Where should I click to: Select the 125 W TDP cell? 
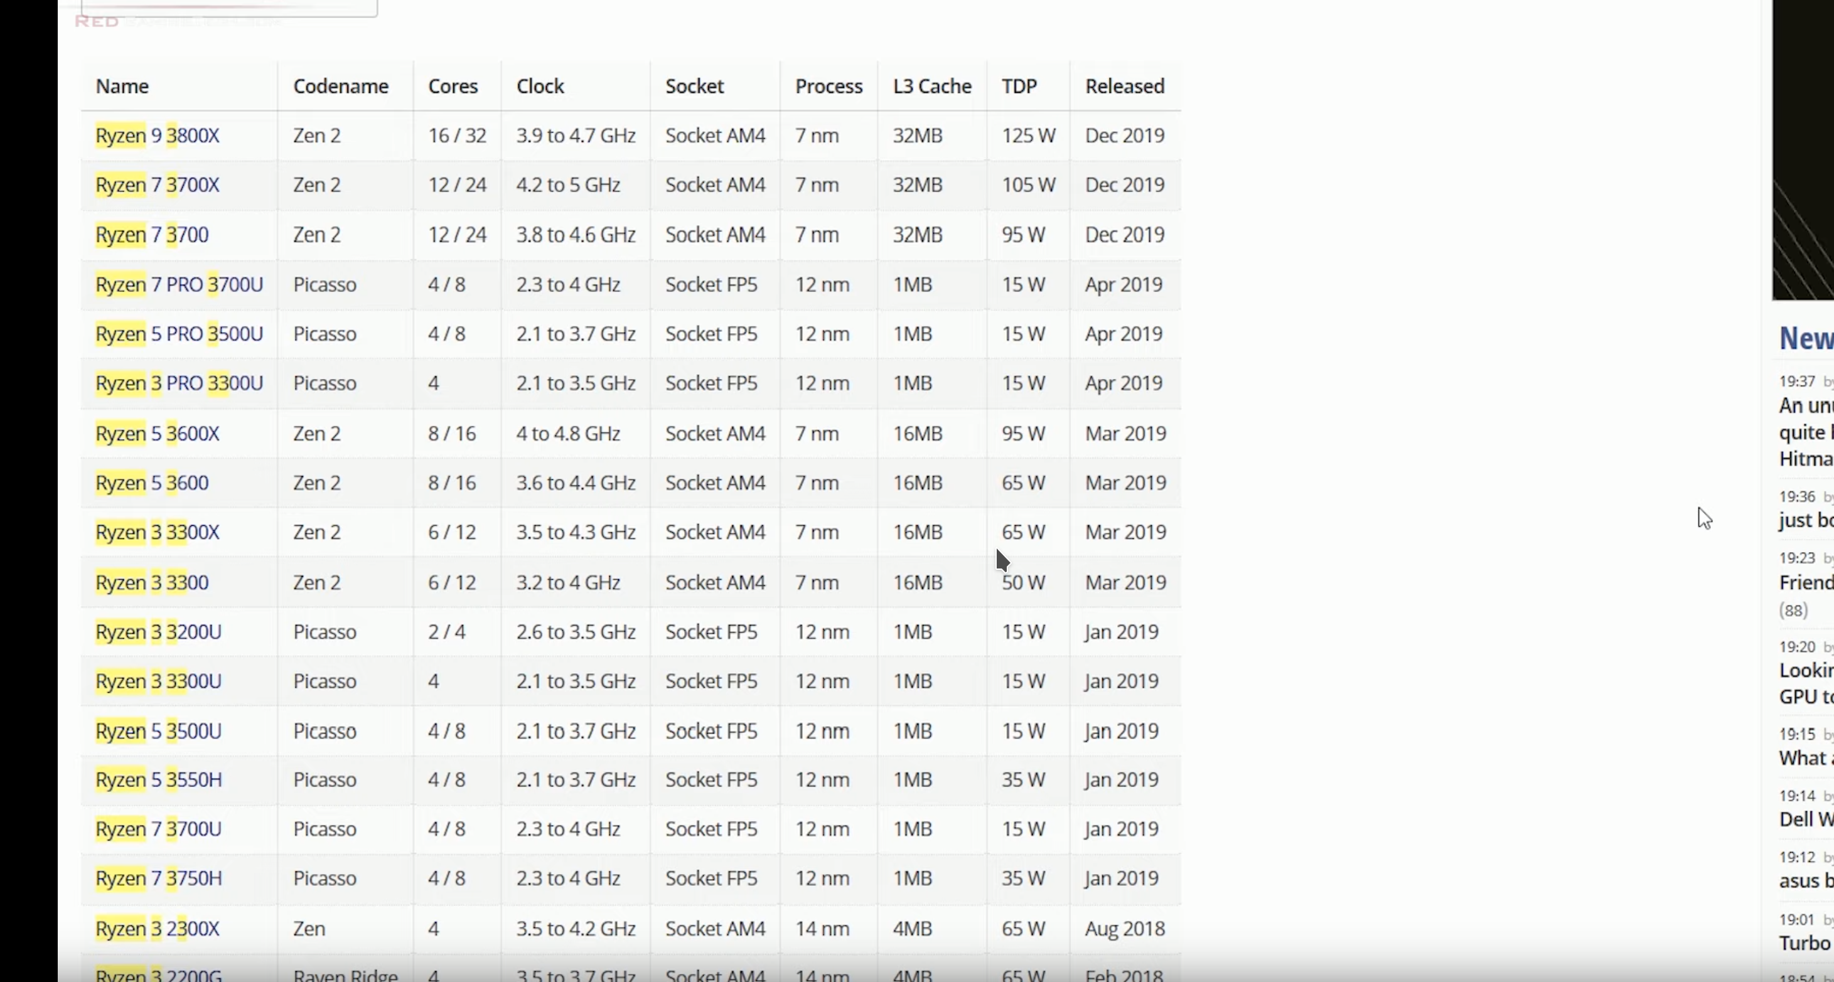[x=1029, y=135]
